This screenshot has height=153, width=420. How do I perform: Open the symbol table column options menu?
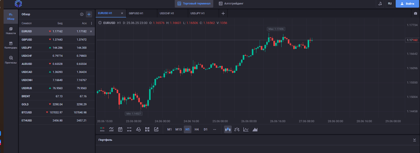[x=91, y=23]
